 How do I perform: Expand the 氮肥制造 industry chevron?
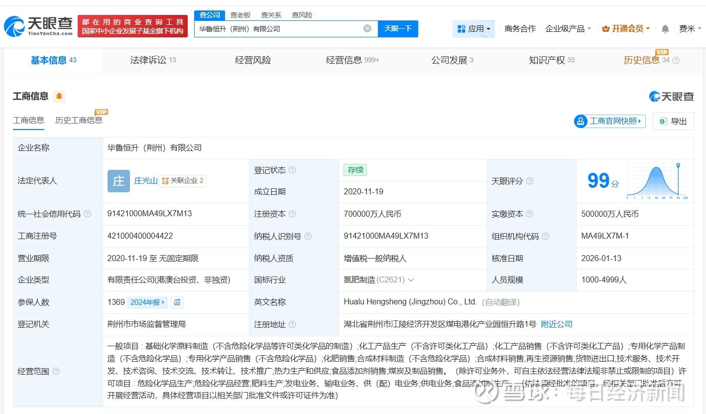coord(411,280)
